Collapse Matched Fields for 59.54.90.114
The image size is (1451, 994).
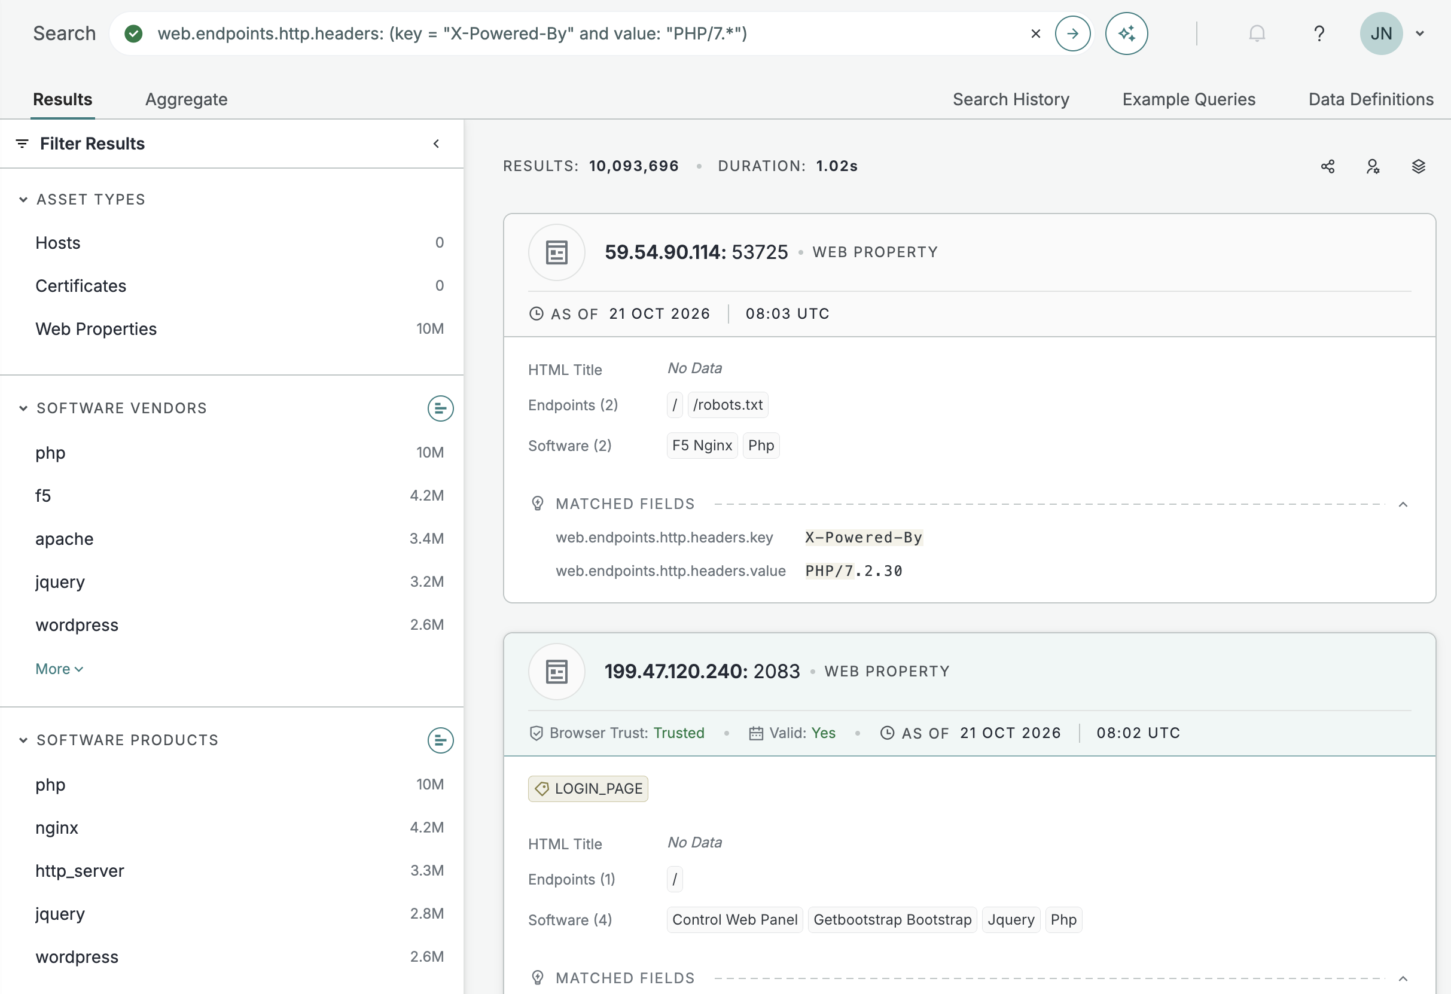tap(1403, 505)
